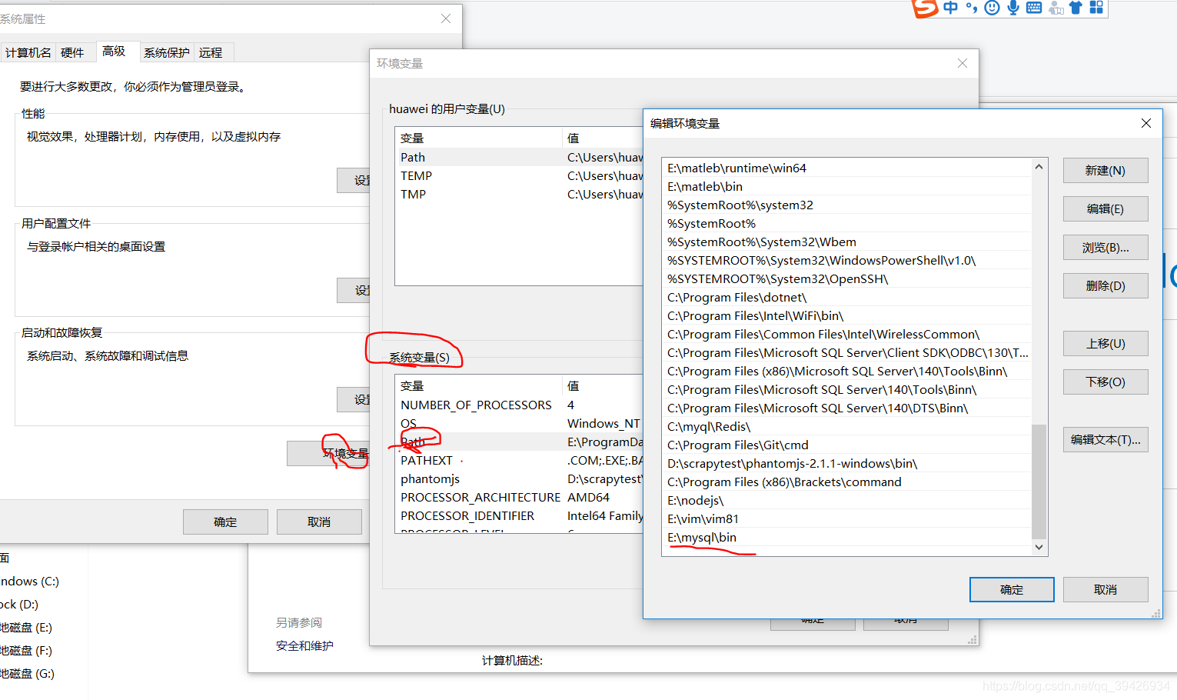Select the C:\Program Files\Git\cmd entry

coord(846,445)
